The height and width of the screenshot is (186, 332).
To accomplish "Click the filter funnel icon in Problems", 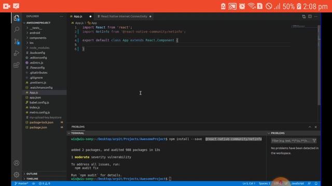I will coord(314,141).
